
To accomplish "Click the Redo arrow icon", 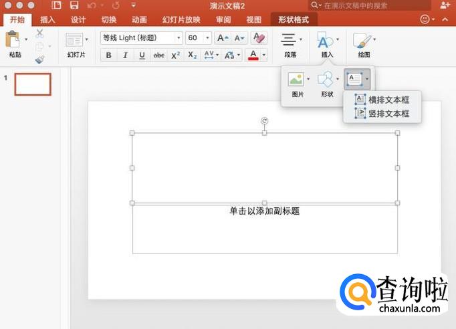I will click(x=116, y=5).
